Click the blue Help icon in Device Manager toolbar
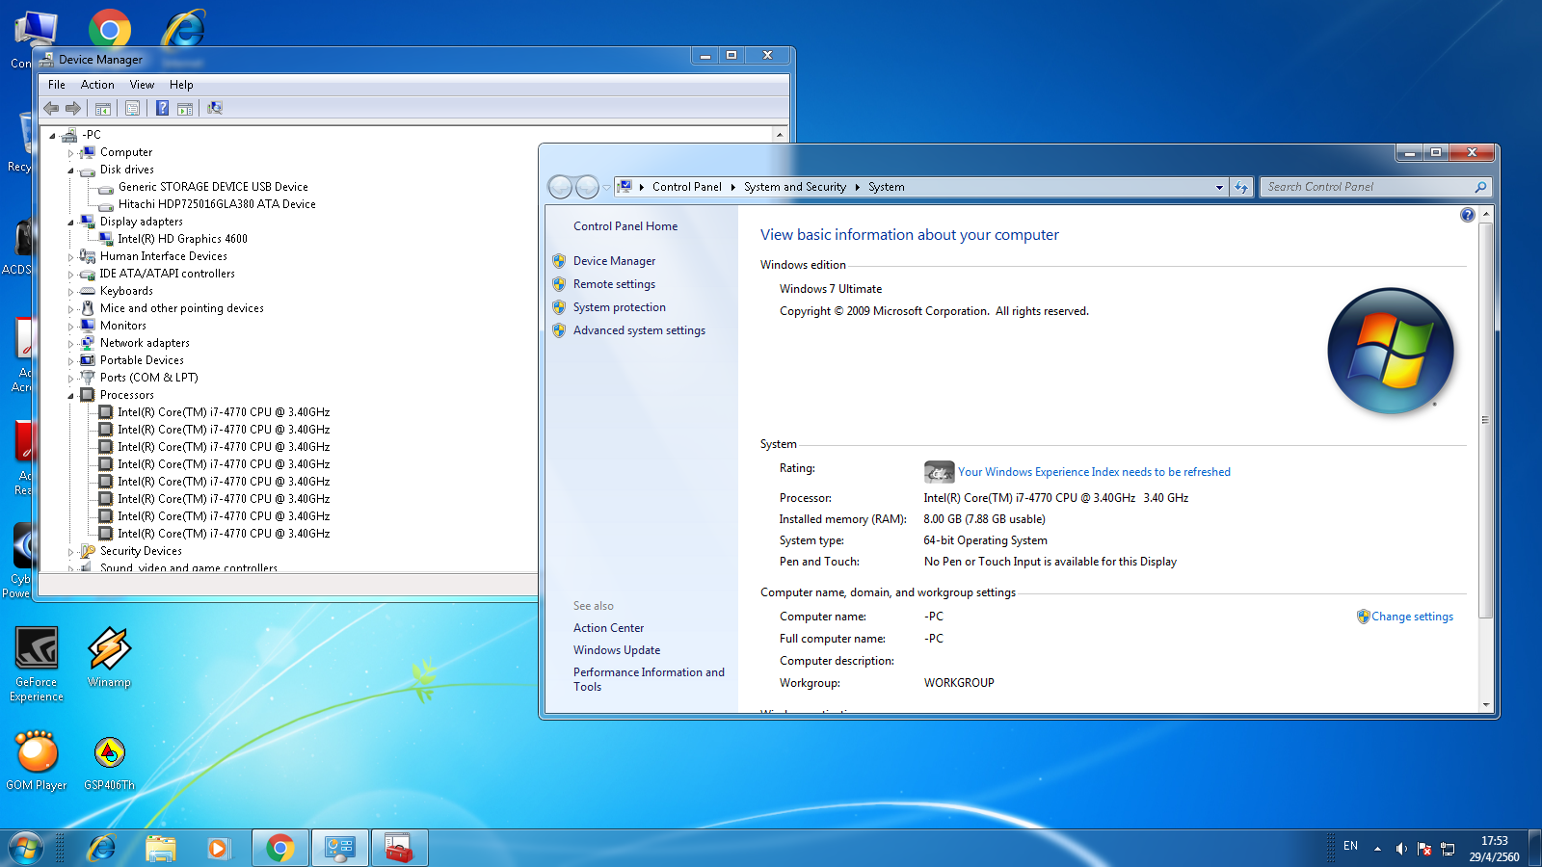This screenshot has width=1542, height=867. [163, 108]
